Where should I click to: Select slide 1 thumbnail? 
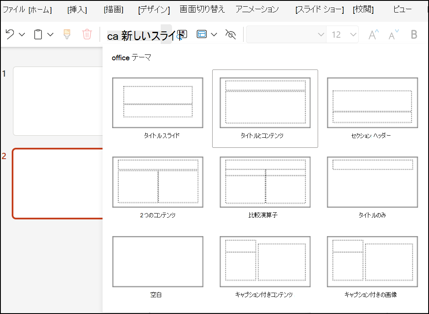point(58,101)
